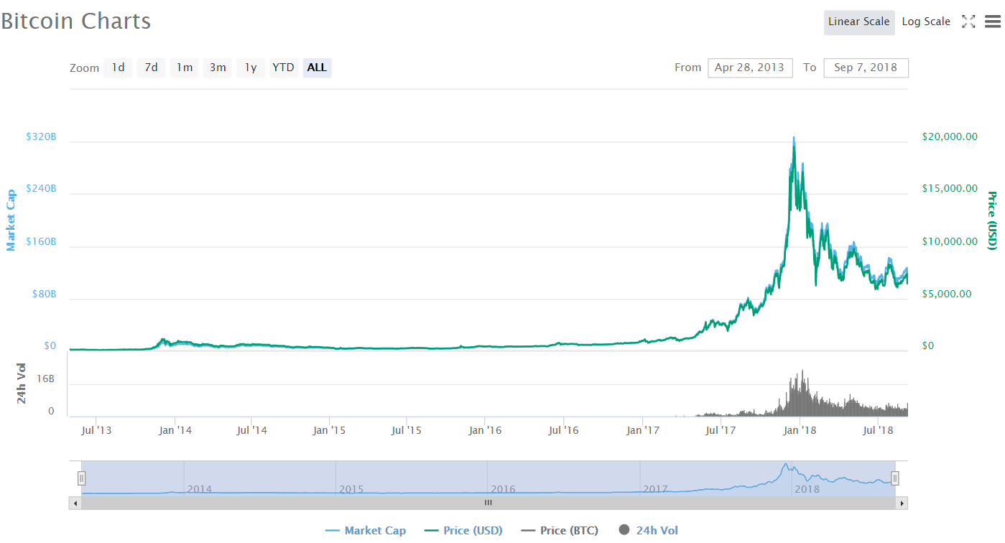Image resolution: width=1005 pixels, height=543 pixels.
Task: Select the ALL time range button
Action: (x=317, y=67)
